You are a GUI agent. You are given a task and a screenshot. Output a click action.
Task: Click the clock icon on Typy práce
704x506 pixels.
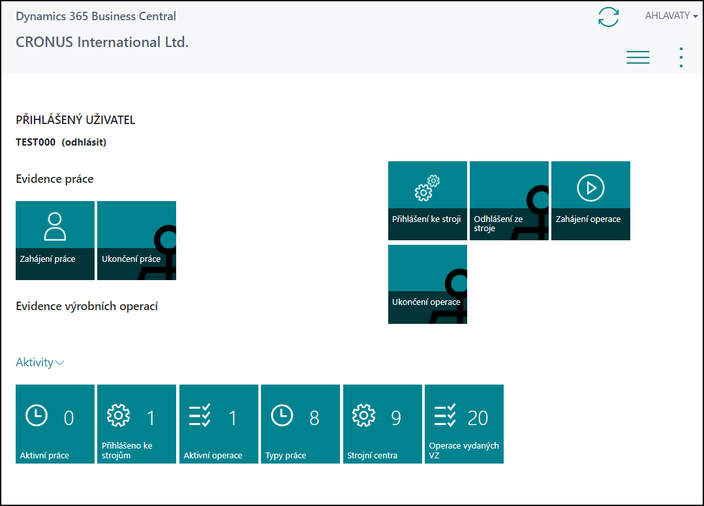coord(282,415)
